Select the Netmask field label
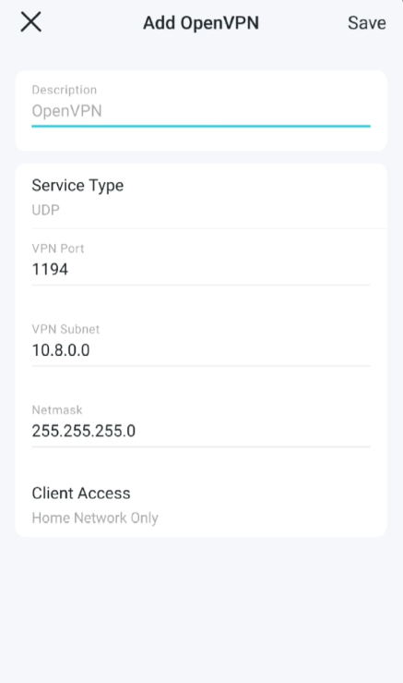 point(57,409)
